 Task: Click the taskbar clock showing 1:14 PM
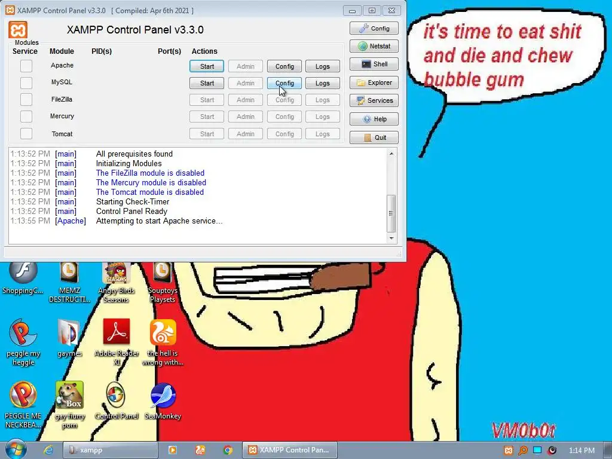(x=582, y=451)
